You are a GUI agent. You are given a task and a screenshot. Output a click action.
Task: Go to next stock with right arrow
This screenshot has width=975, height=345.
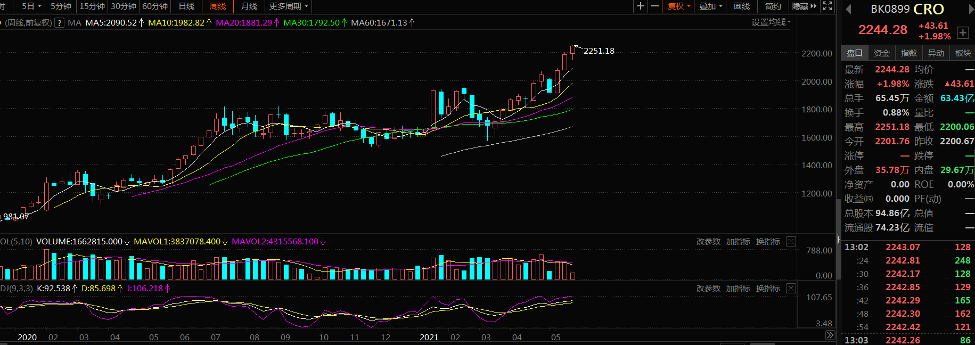click(x=971, y=10)
